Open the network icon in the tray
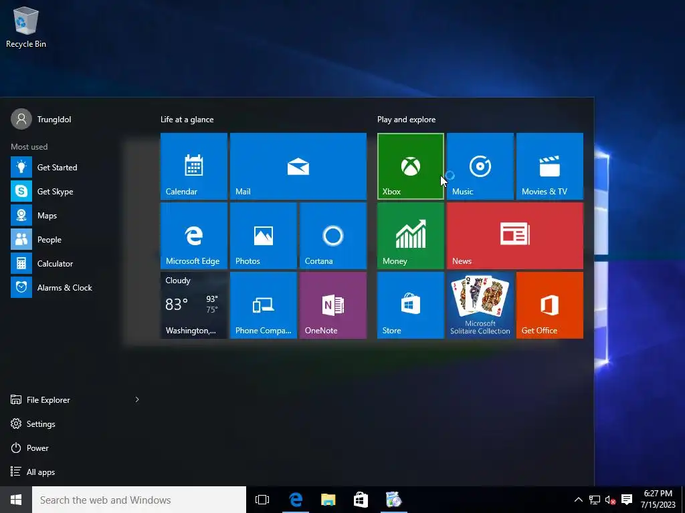 [x=595, y=500]
